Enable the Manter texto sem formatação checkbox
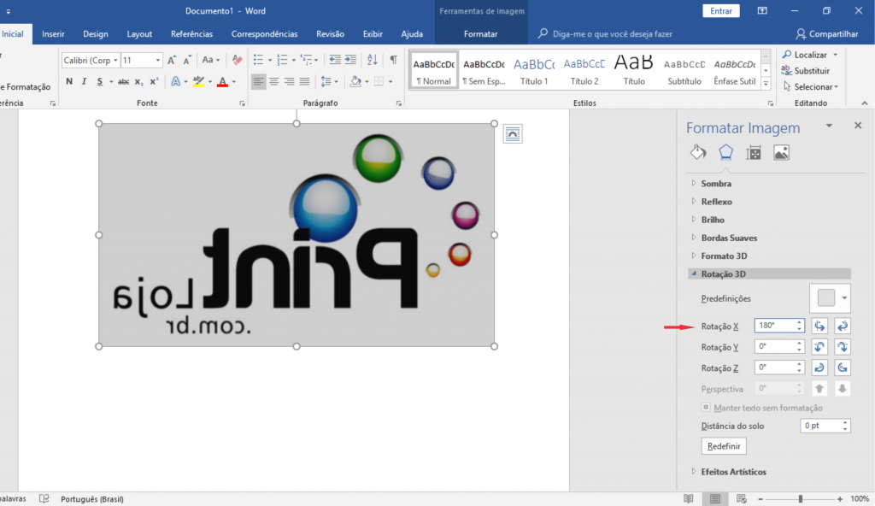Viewport: 875px width, 506px height. pyautogui.click(x=706, y=408)
